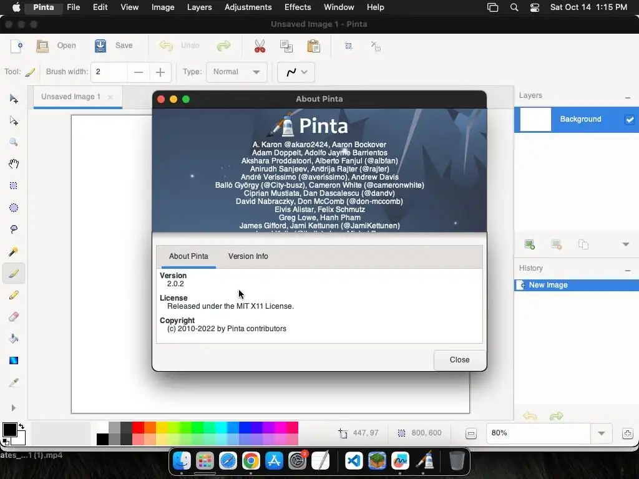639x479 pixels.
Task: Open Google Chrome from Dock
Action: (251, 461)
